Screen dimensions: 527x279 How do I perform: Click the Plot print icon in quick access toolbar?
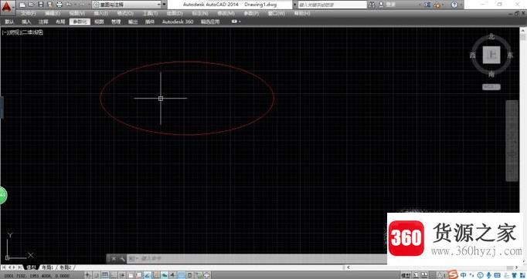tap(59, 5)
